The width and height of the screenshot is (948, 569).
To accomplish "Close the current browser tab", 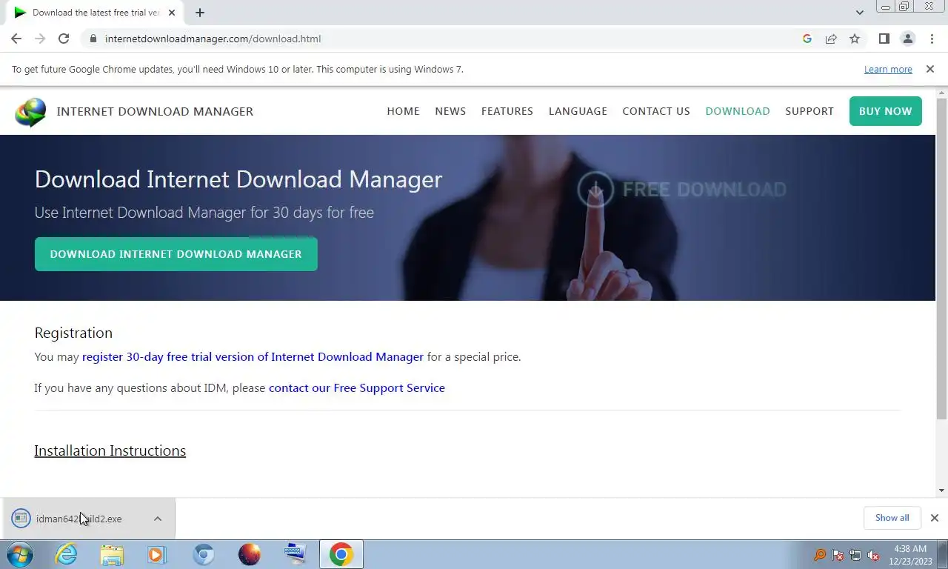I will pyautogui.click(x=172, y=13).
